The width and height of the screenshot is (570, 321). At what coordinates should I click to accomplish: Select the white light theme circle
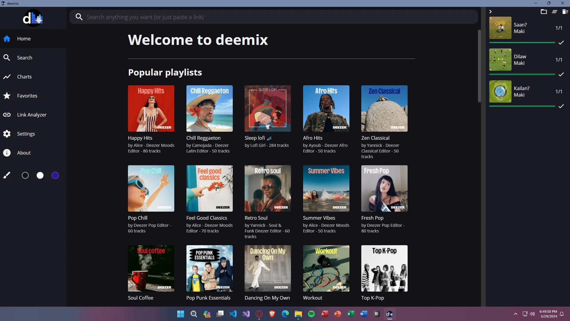pos(40,176)
